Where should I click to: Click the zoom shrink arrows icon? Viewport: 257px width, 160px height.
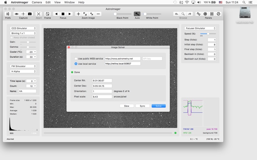[92, 14]
